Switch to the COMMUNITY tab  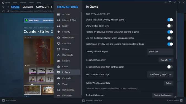click(x=44, y=7)
